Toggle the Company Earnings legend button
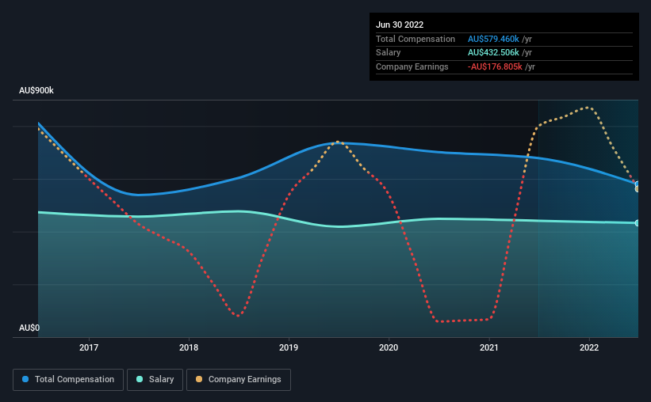 239,380
